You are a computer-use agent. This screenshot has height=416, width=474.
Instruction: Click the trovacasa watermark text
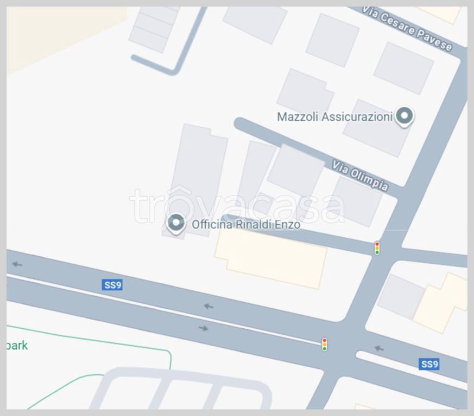(x=237, y=206)
